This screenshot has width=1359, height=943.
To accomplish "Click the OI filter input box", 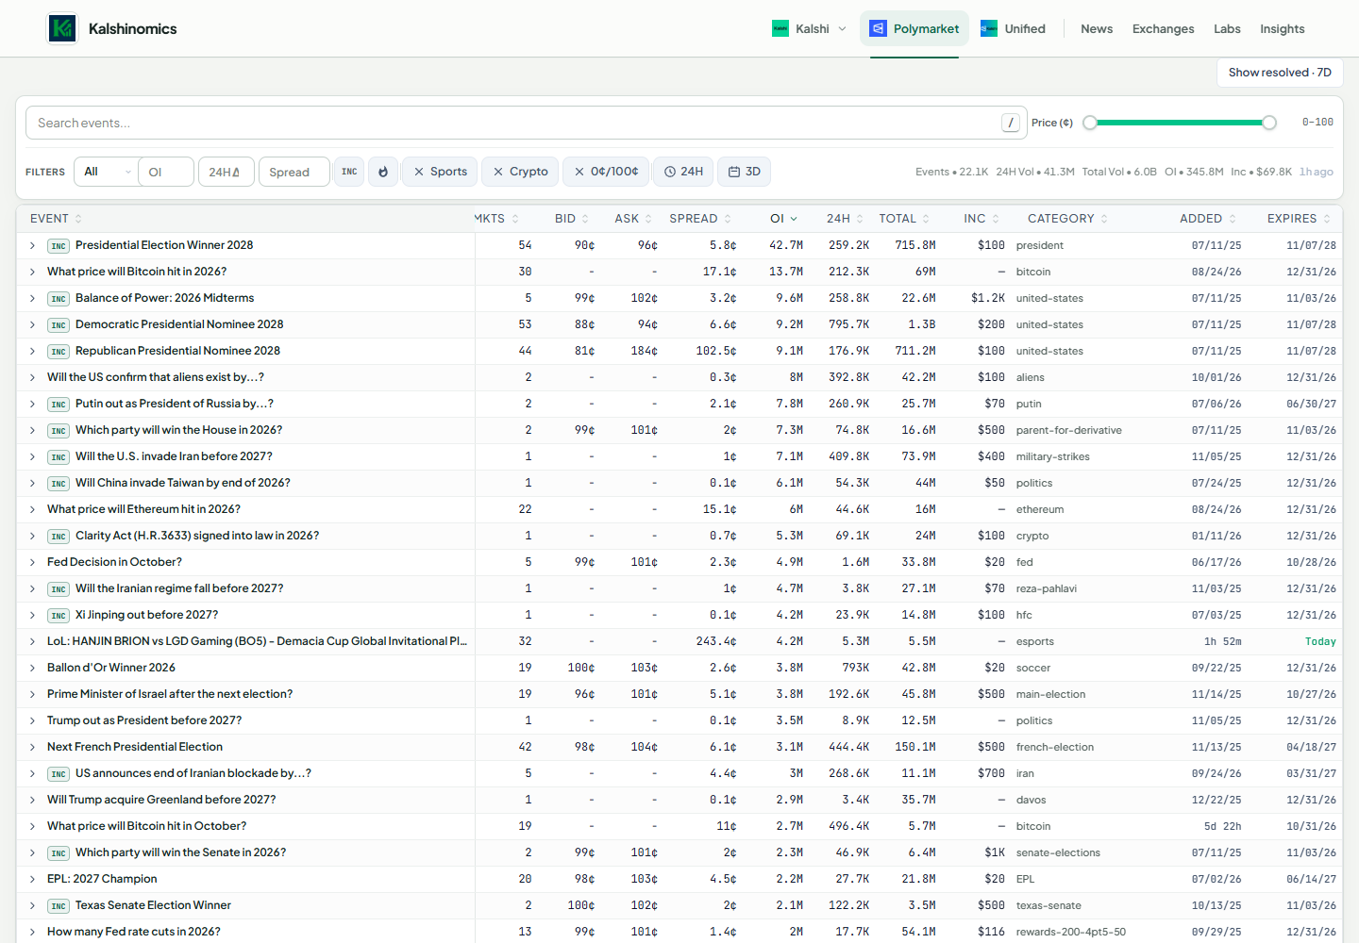I will click(166, 172).
